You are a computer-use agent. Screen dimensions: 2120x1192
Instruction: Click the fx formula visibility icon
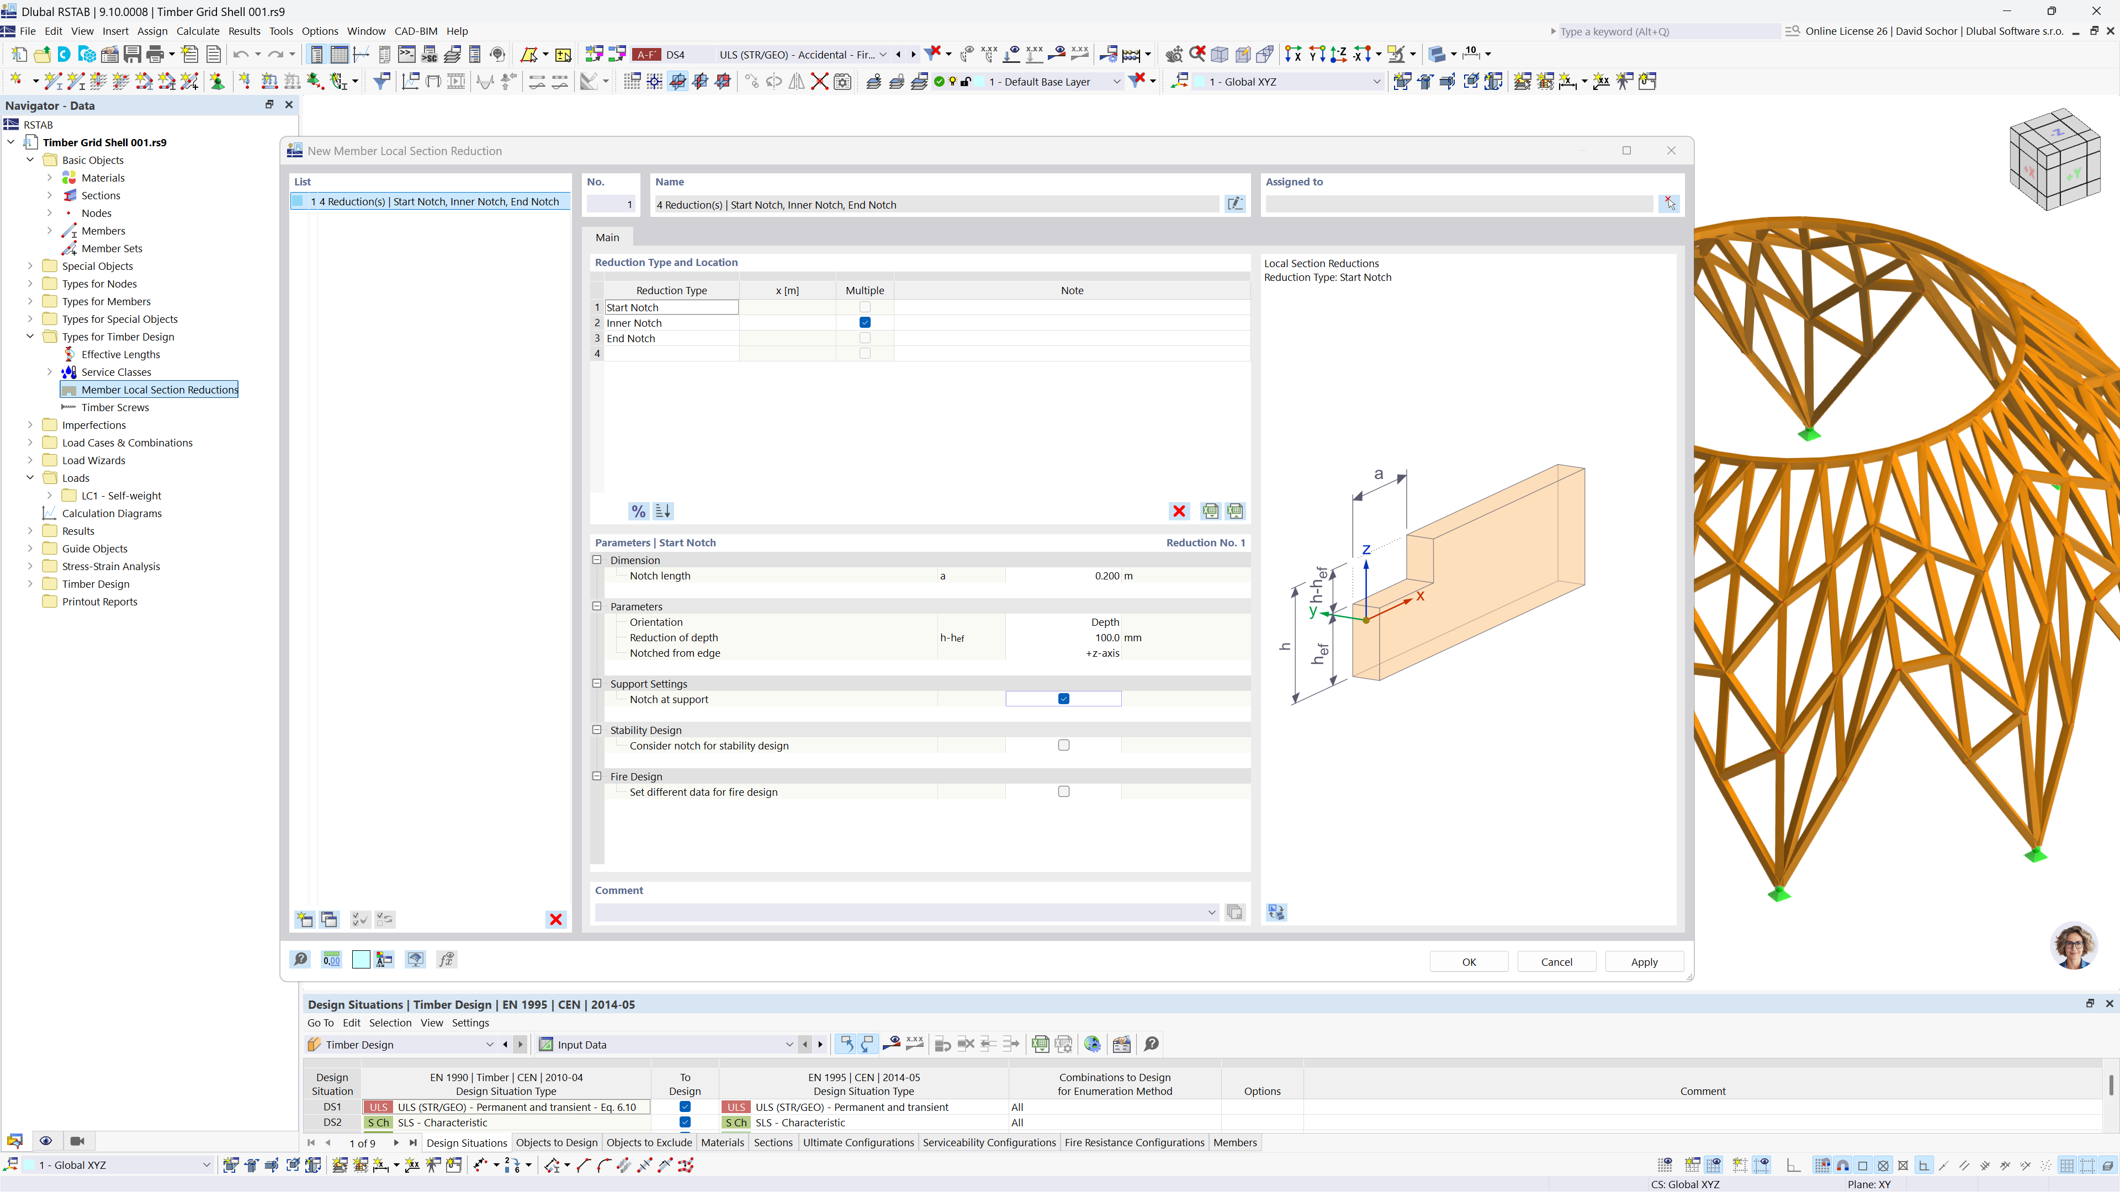[447, 959]
